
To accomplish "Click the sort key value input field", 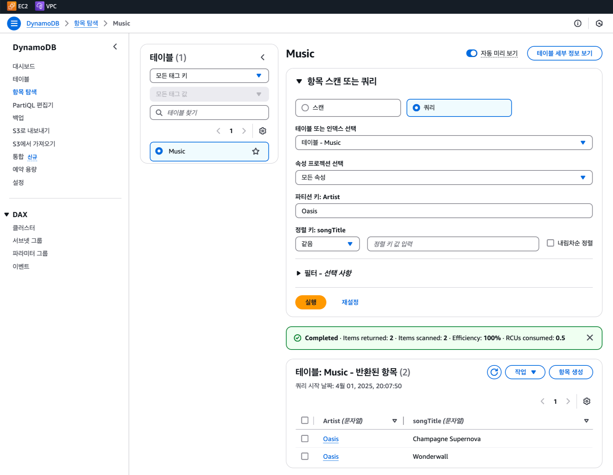I will 453,244.
